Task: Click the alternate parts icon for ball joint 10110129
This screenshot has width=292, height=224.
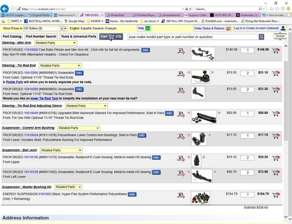Action: pos(180,173)
